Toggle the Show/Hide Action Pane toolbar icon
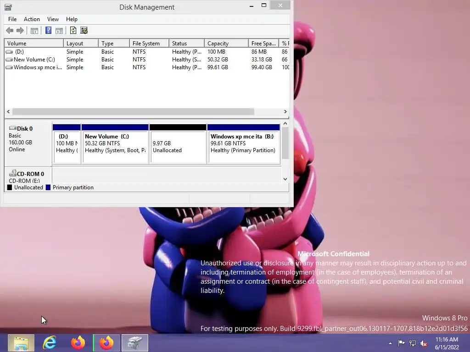Viewport: 470px width, 352px height. [59, 31]
